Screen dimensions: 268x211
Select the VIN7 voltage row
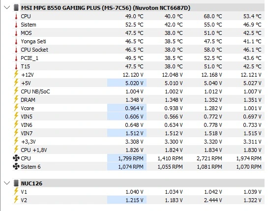(x=139, y=133)
